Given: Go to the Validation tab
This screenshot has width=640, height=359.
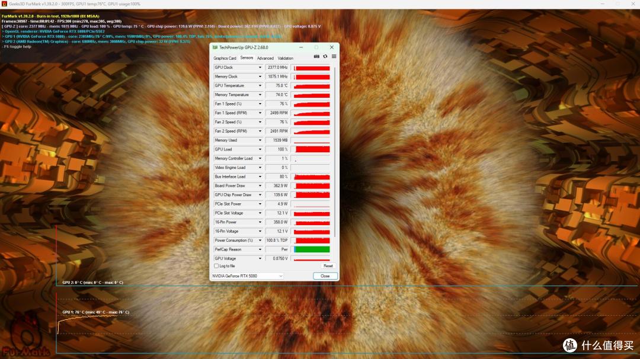Looking at the screenshot, I should point(285,58).
